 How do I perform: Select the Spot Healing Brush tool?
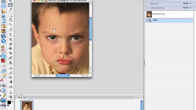[10, 58]
